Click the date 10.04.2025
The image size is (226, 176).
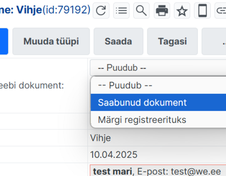(114, 155)
